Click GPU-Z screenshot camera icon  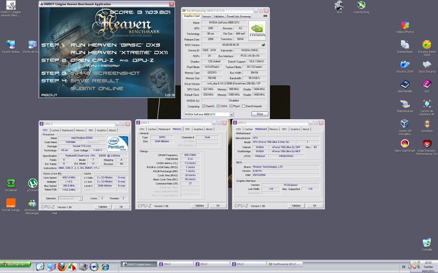pyautogui.click(x=265, y=16)
